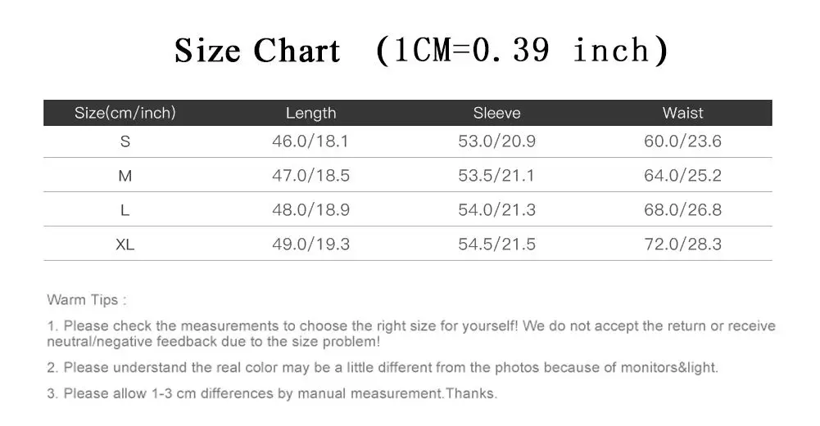
Task: Select the M size row label
Action: click(125, 176)
